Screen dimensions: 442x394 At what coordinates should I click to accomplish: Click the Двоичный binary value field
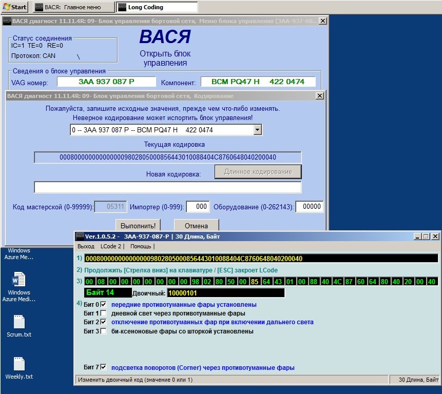(x=226, y=293)
